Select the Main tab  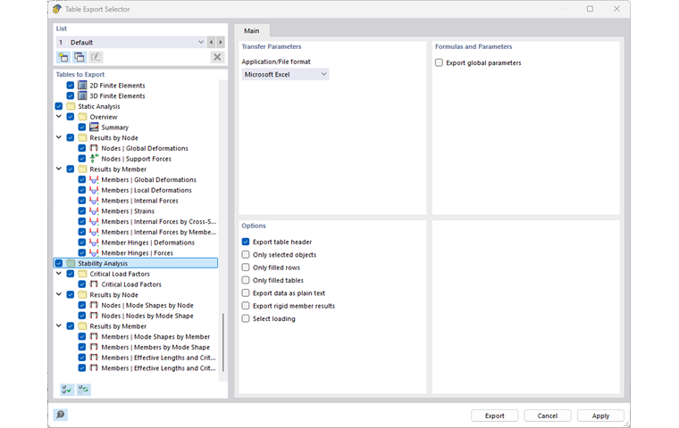tap(252, 30)
